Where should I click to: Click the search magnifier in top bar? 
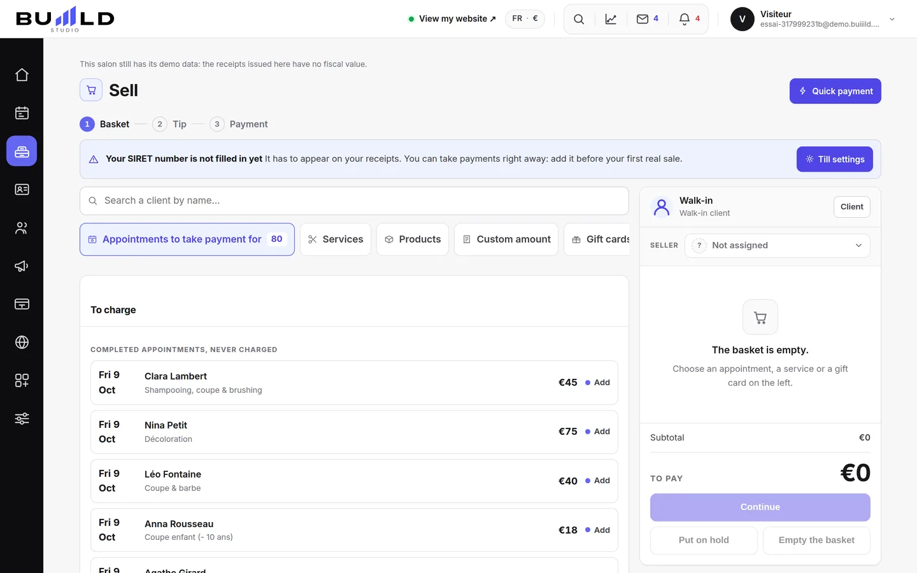[x=579, y=19]
